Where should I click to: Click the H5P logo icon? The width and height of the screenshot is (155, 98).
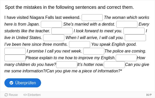pos(149,95)
